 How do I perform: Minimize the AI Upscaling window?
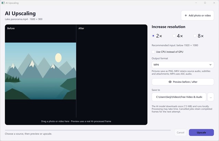click(196, 3)
